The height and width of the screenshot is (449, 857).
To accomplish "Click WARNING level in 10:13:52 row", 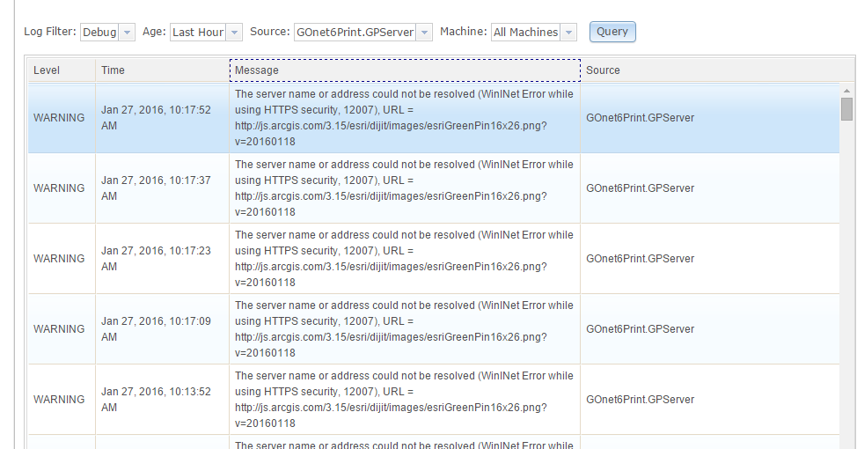I will pos(59,400).
